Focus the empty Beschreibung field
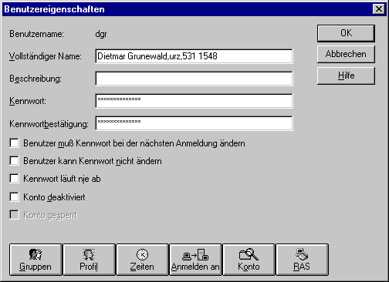This screenshot has width=389, height=282. [x=194, y=79]
